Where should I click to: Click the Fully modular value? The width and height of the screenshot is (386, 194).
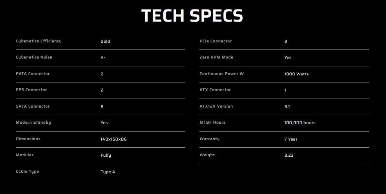pyautogui.click(x=106, y=155)
